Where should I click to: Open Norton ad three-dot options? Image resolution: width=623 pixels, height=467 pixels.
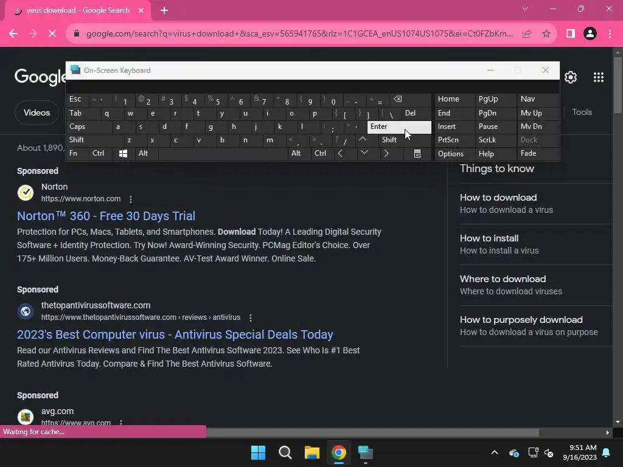coord(131,199)
